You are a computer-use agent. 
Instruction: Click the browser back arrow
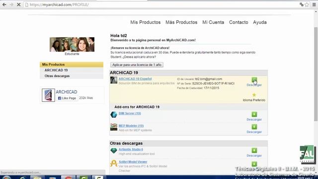[x=4, y=4]
